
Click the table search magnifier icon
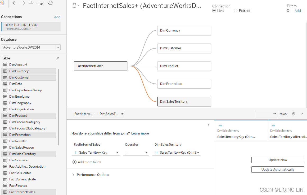coord(58,58)
